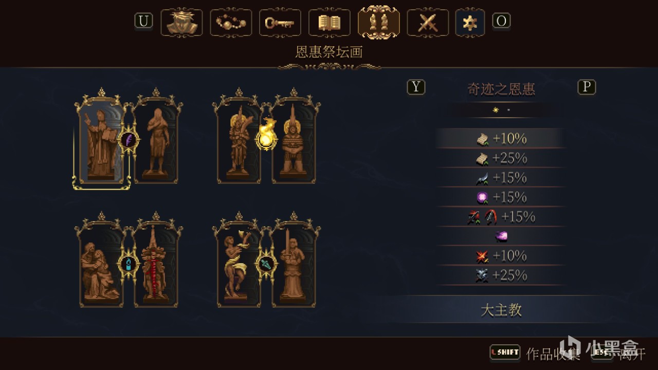The width and height of the screenshot is (658, 370).
Task: Click the O next-tab key icon
Action: coord(502,21)
